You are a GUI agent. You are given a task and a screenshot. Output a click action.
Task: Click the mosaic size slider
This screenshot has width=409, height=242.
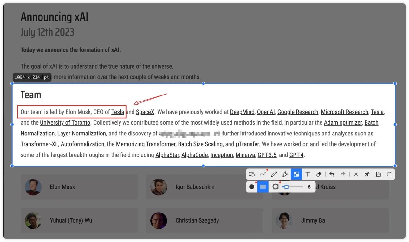tap(293, 187)
